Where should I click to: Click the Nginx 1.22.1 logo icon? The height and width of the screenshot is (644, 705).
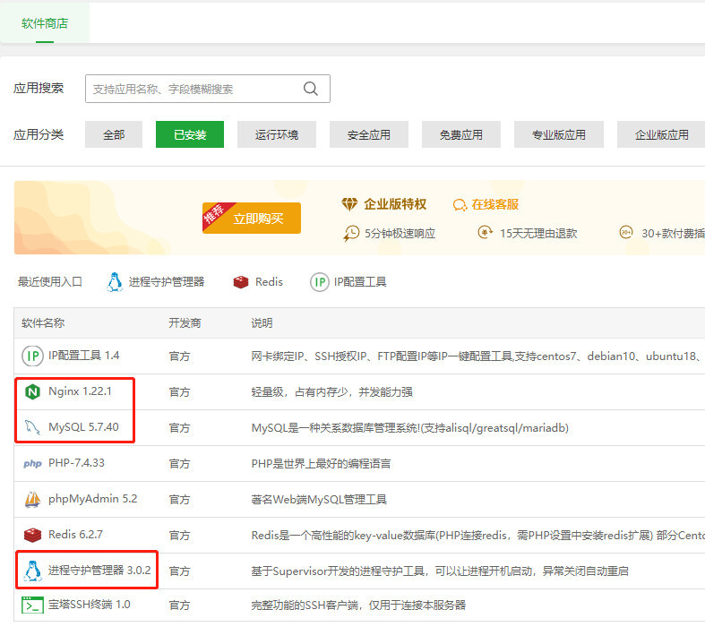(32, 392)
